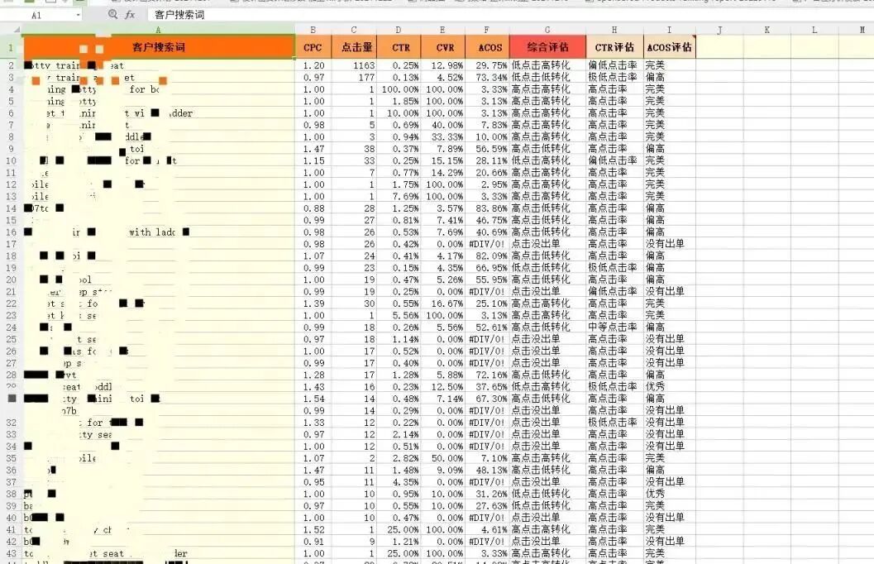This screenshot has width=874, height=564.
Task: Select row 43 header
Action: (x=11, y=553)
